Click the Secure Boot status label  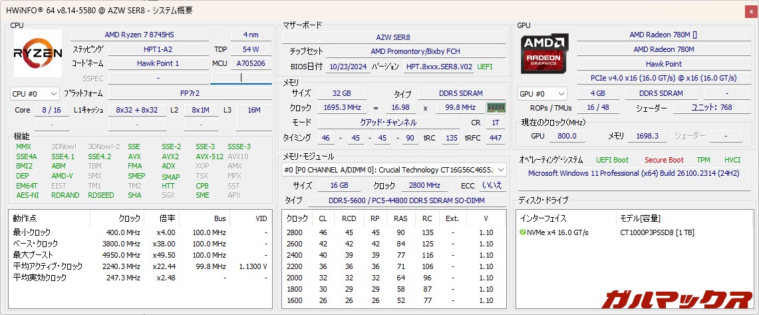(x=663, y=160)
